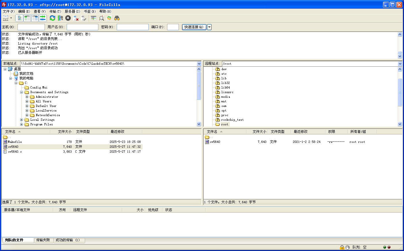Cancel current operation icon

tap(68, 18)
